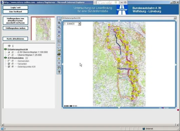180x131 pixels.
Task: Select the zoom-in magnifier tool
Action: [59, 23]
